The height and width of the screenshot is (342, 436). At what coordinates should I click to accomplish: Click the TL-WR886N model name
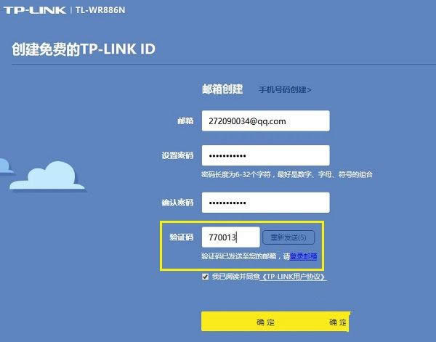click(102, 11)
